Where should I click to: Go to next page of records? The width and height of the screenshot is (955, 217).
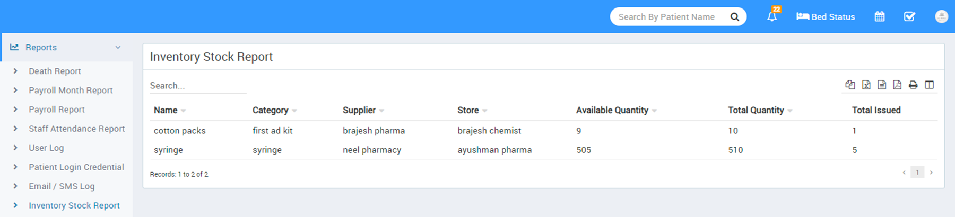(931, 173)
